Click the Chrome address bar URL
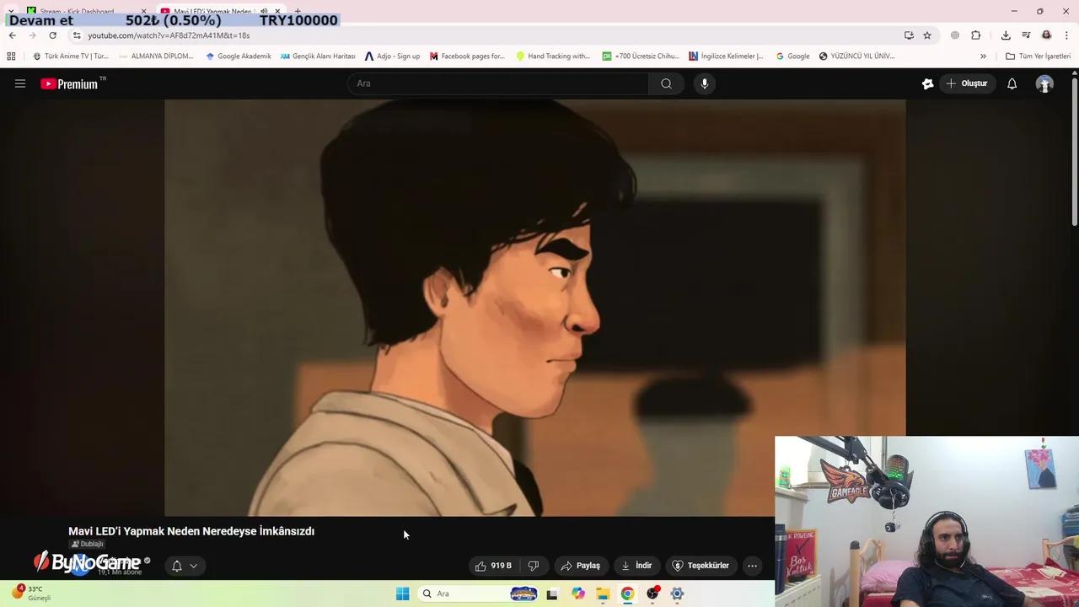 point(169,35)
